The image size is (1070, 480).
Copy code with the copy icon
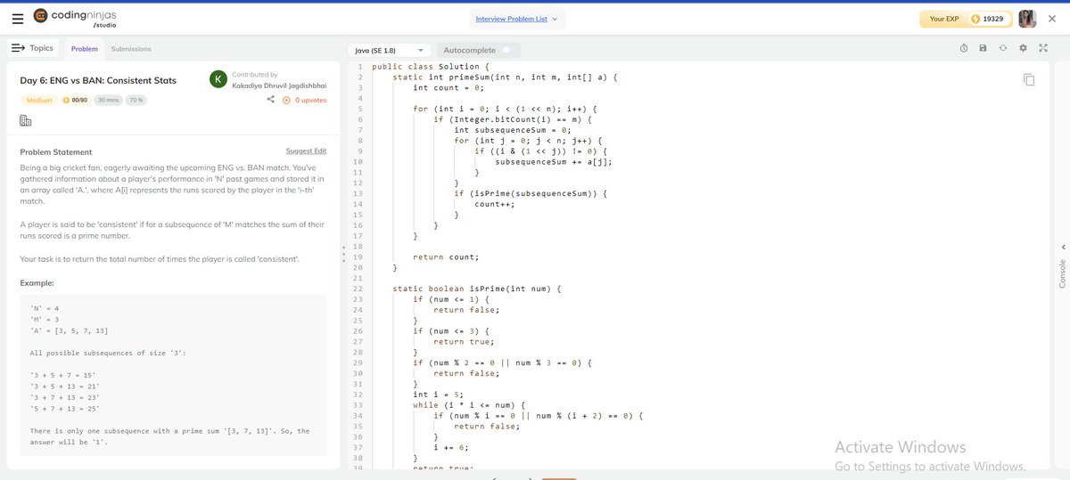click(x=1029, y=80)
